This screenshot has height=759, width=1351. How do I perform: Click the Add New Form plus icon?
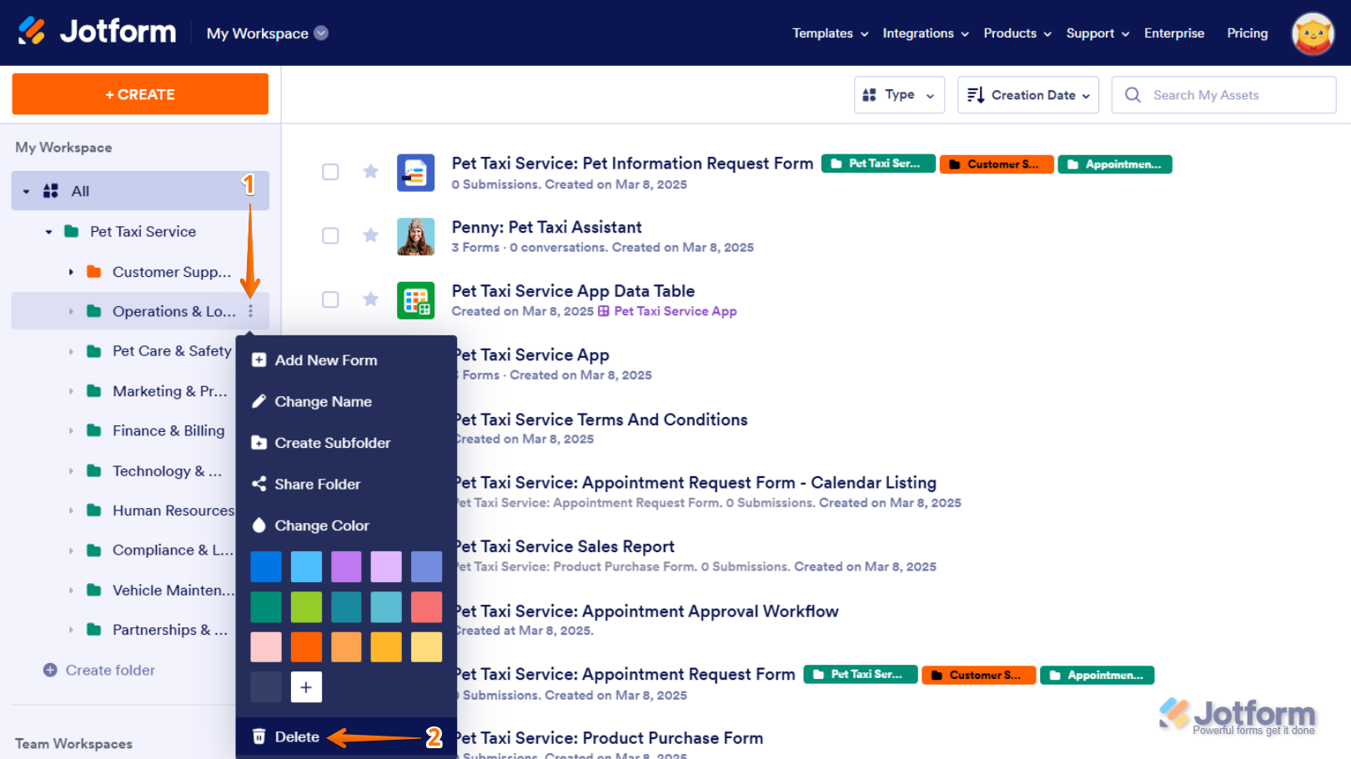(x=259, y=360)
